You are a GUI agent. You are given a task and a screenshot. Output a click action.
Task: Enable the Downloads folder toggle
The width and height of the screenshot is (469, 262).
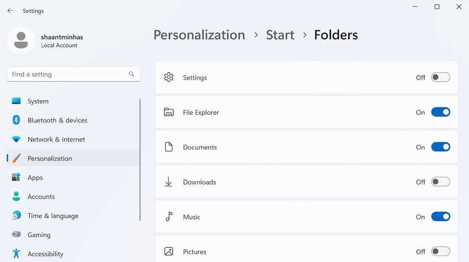tap(440, 182)
